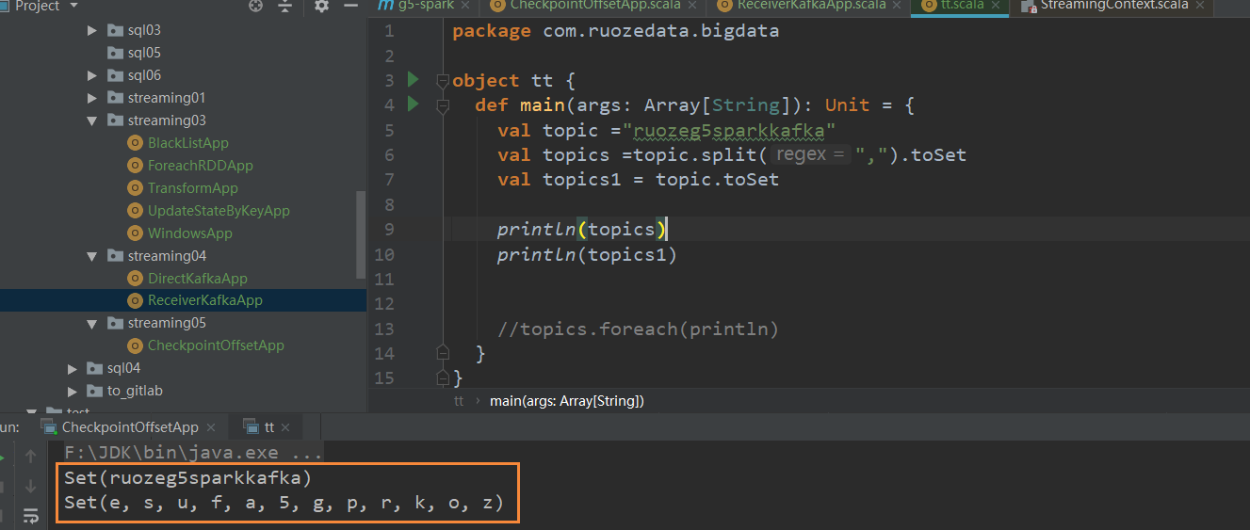This screenshot has height=530, width=1250.
Task: Click the to_gitlab folder icon
Action: tap(94, 391)
